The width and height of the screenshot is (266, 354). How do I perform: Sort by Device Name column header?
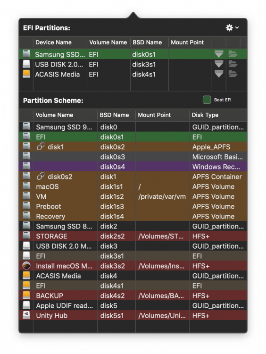tap(53, 42)
